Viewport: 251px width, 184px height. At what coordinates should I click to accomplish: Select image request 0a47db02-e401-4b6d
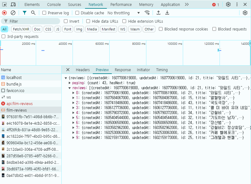(x=31, y=175)
